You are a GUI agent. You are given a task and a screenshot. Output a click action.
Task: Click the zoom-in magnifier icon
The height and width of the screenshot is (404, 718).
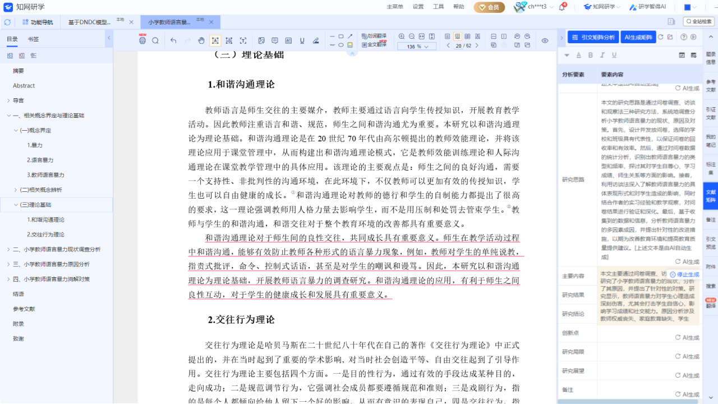tap(402, 36)
